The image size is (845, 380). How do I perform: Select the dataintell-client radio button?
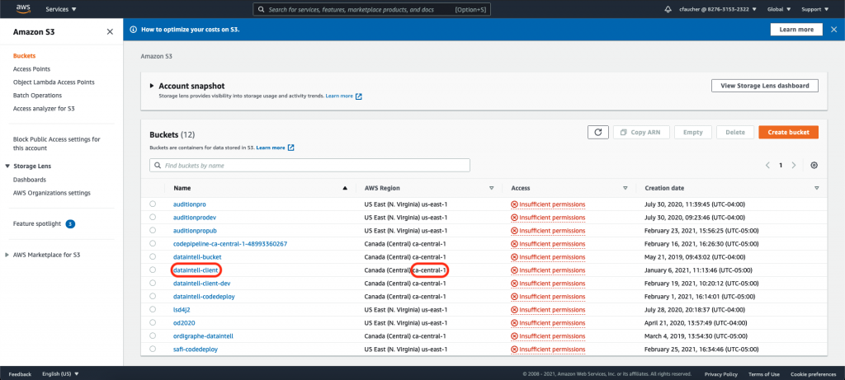[x=153, y=270]
